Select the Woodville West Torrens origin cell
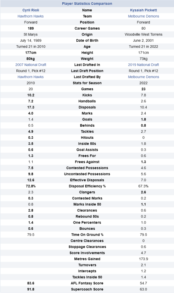Screen dimensions: 174x293 (x=144, y=34)
